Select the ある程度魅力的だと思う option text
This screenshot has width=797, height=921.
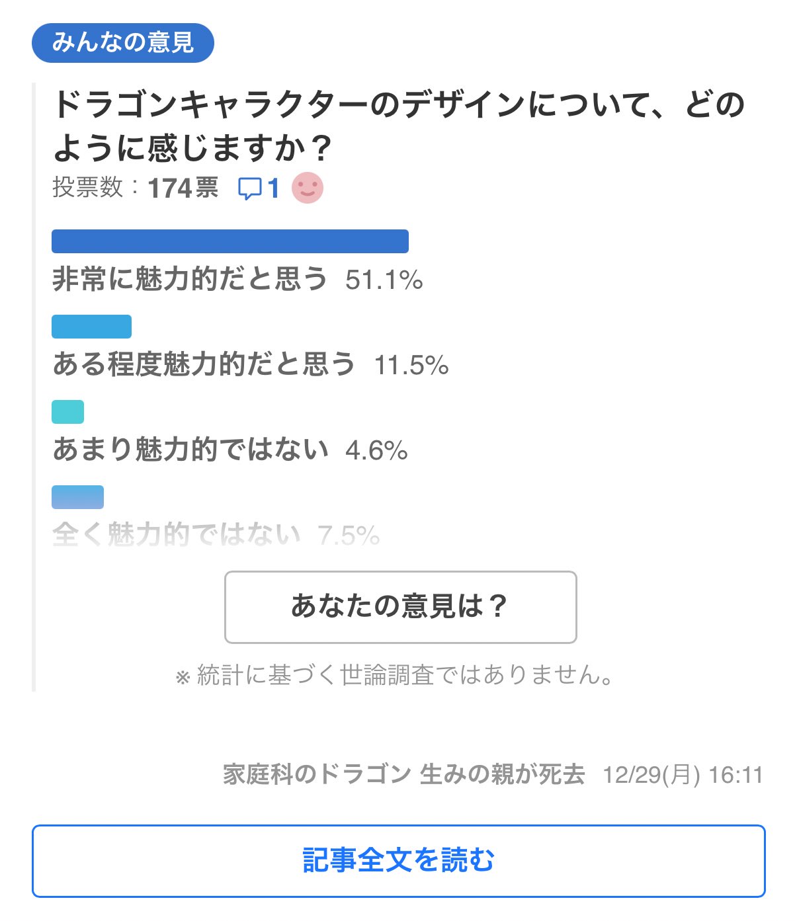pyautogui.click(x=204, y=364)
